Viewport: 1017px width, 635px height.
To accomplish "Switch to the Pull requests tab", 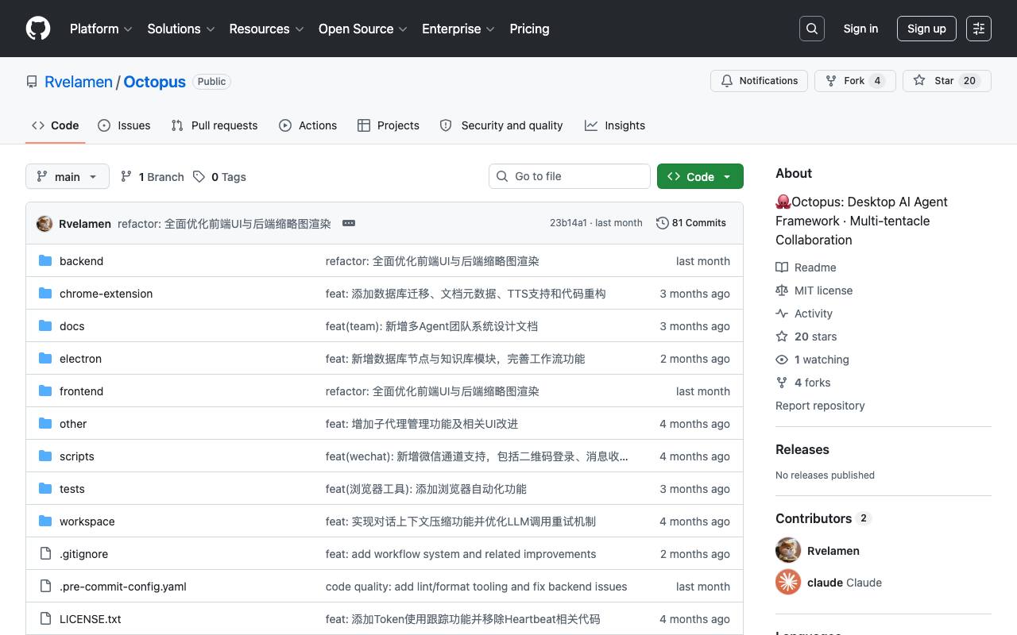I will tap(215, 125).
